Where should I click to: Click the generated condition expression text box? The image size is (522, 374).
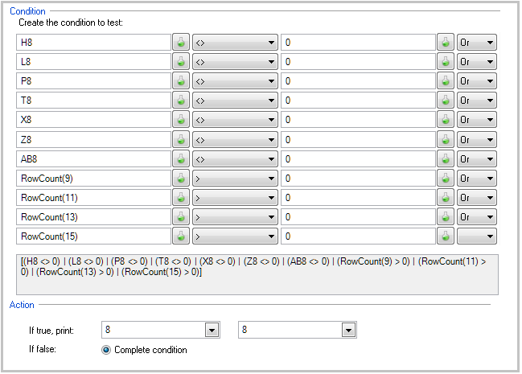pyautogui.click(x=256, y=273)
